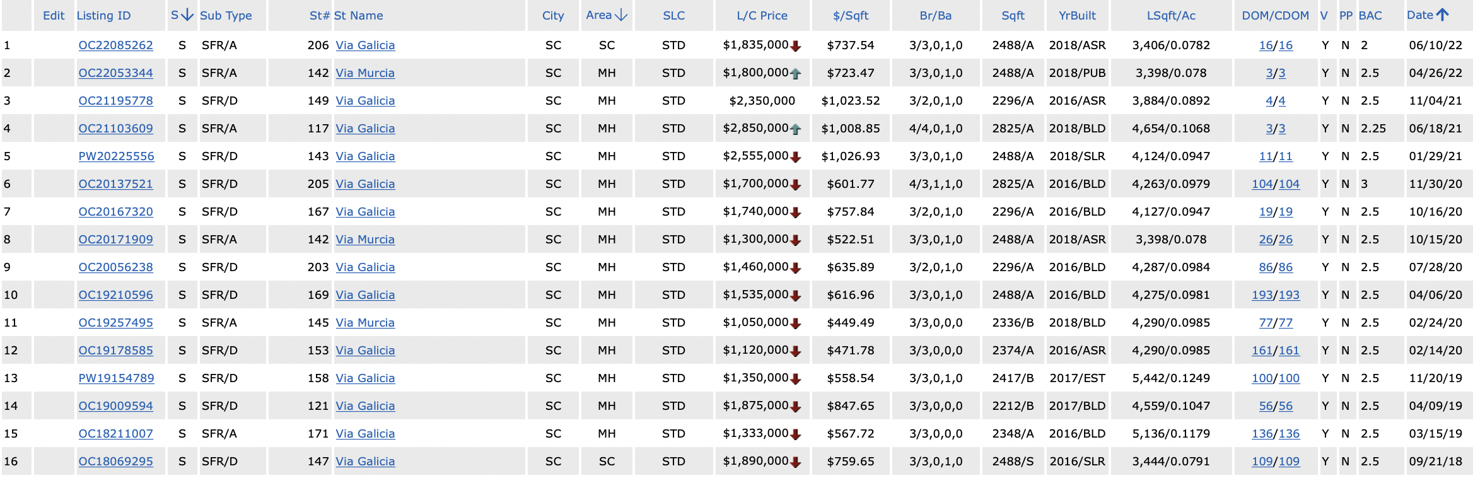Click the green price-increase arrow beside $1,800,000

click(x=796, y=74)
